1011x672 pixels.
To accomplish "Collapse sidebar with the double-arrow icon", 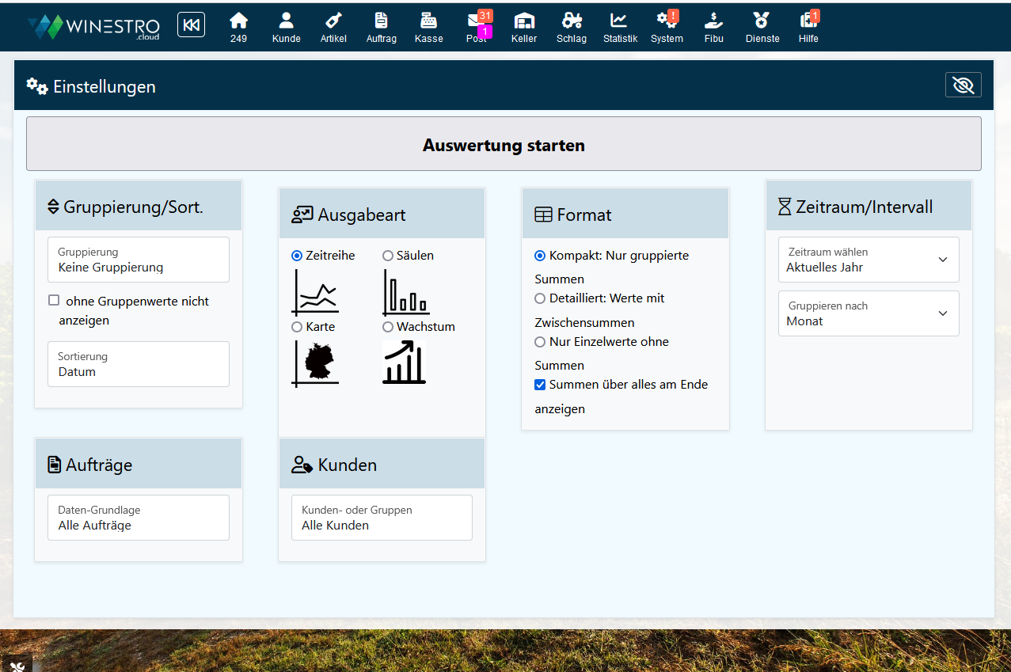I will [191, 25].
